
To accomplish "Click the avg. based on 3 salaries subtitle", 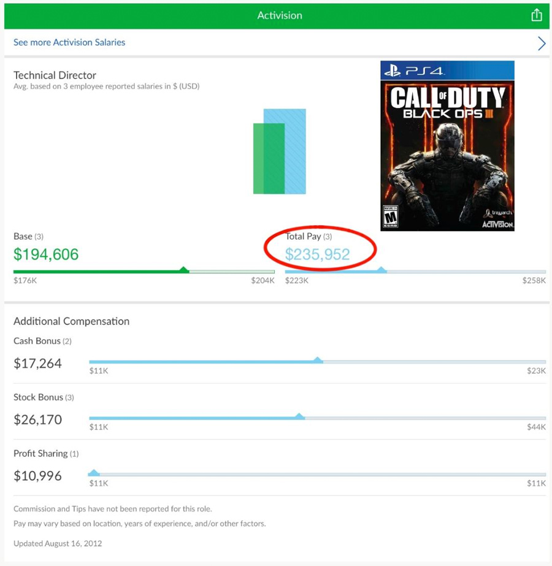I will click(107, 86).
